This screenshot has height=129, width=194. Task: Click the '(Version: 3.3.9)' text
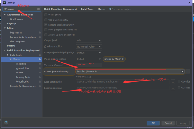pos(83,77)
